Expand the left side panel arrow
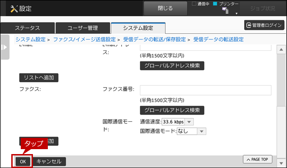This screenshot has height=168, width=287. (5, 47)
